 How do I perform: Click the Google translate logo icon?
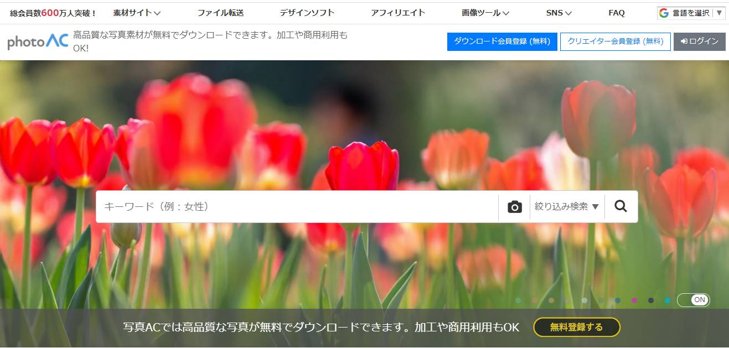[x=664, y=13]
